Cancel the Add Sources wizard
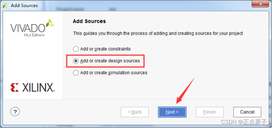 tap(247, 112)
